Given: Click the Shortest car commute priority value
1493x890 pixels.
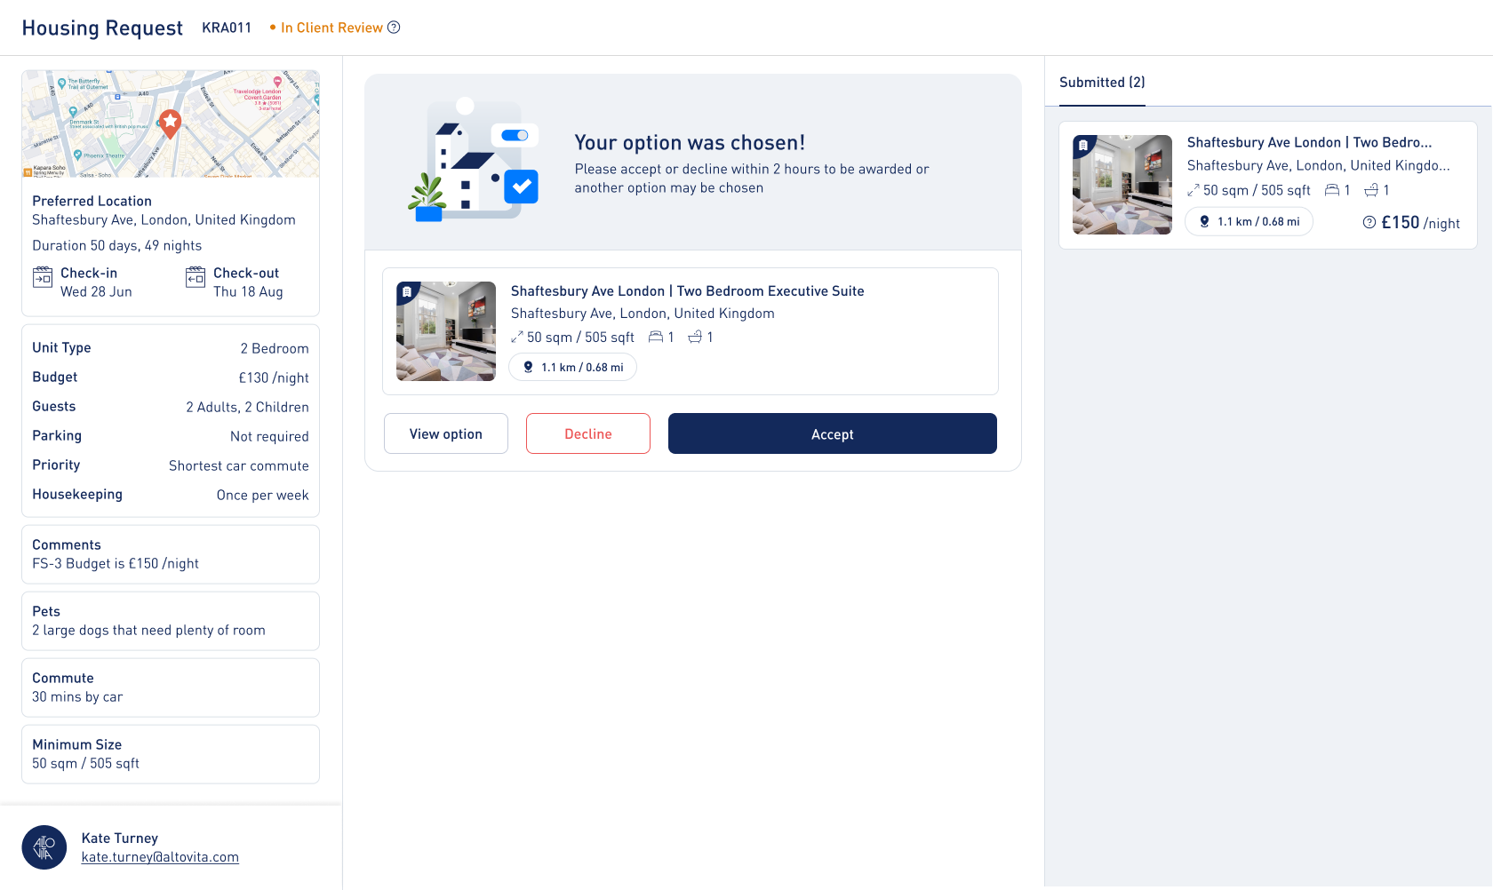Looking at the screenshot, I should coord(239,466).
